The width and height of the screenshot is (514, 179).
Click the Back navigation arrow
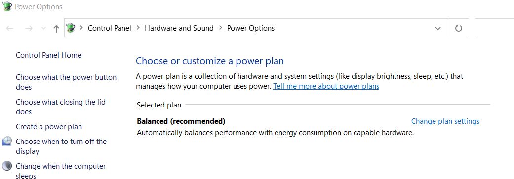10,28
